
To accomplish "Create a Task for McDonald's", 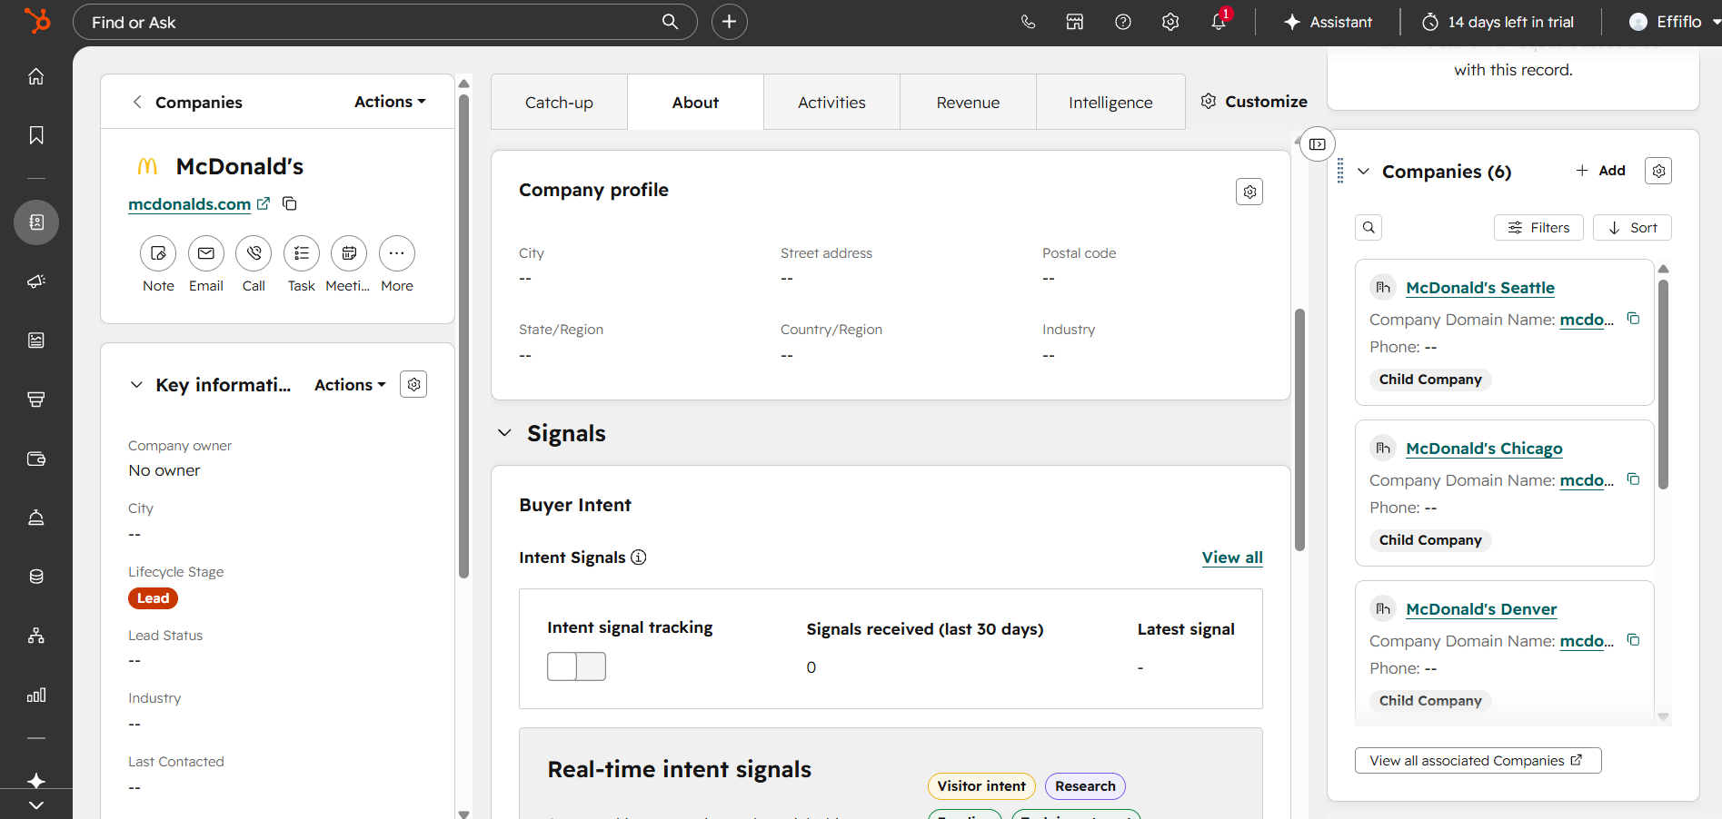I will pyautogui.click(x=302, y=253).
